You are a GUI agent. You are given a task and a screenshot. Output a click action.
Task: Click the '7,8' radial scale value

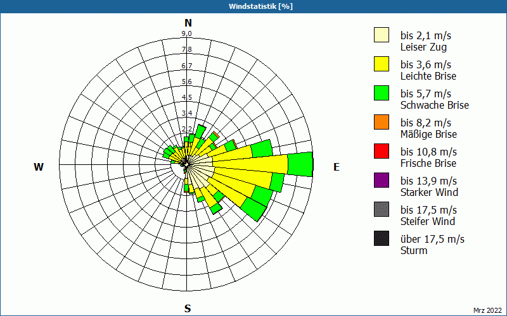click(x=186, y=49)
